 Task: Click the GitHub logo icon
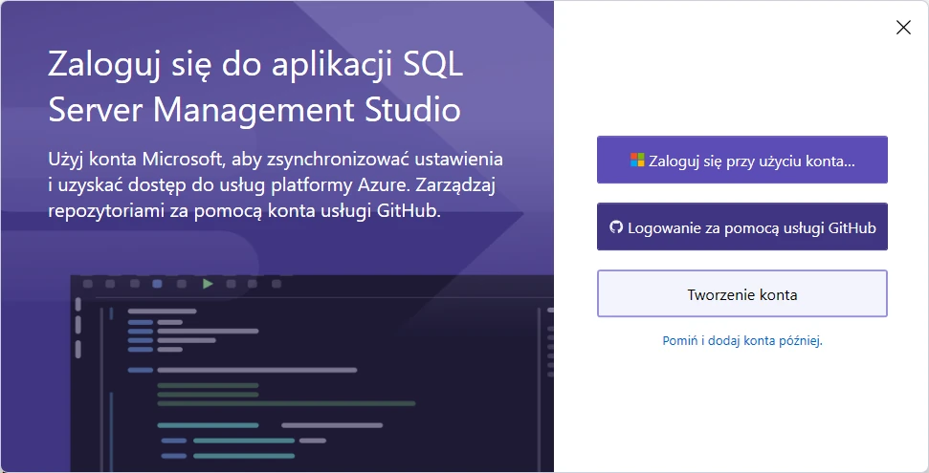point(616,227)
